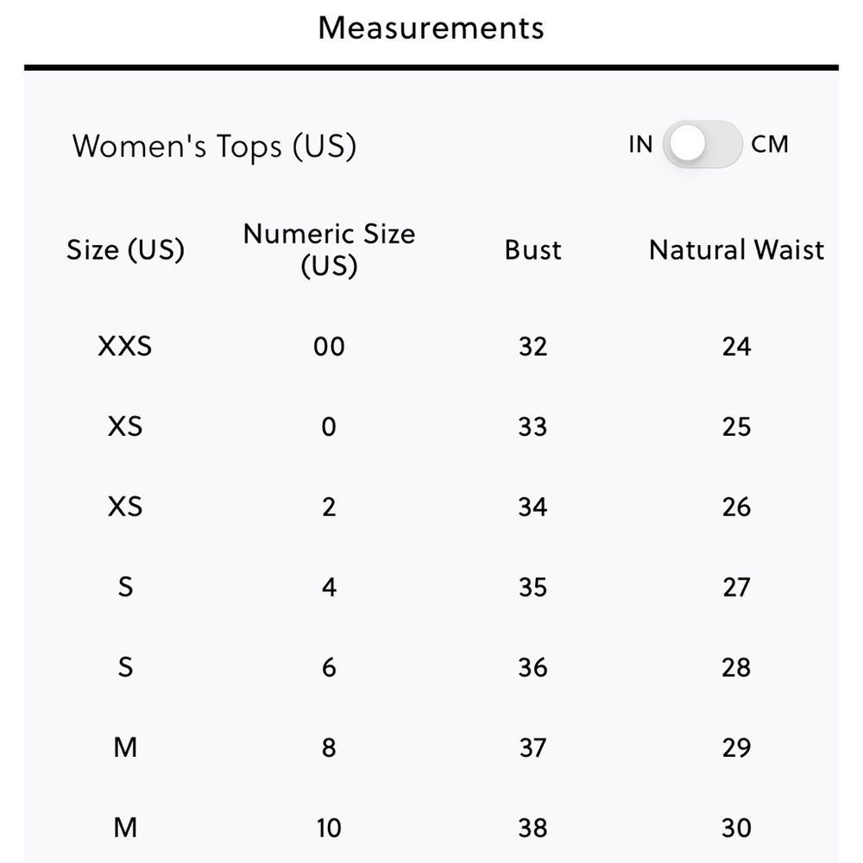Select the IN unit label
863x863 pixels.
point(640,144)
